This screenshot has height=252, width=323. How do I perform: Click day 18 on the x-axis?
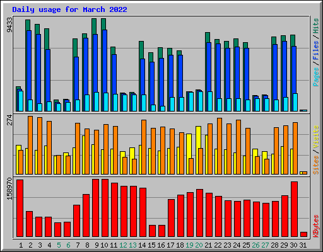180,245
